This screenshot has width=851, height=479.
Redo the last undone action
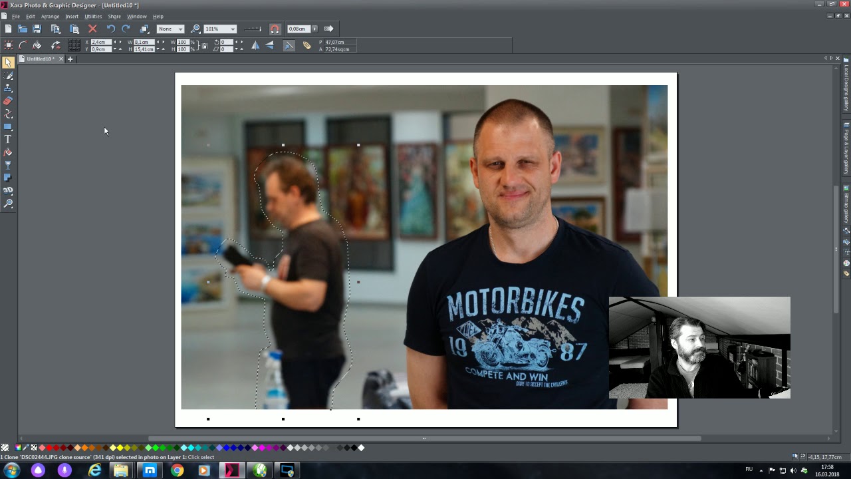pyautogui.click(x=126, y=29)
